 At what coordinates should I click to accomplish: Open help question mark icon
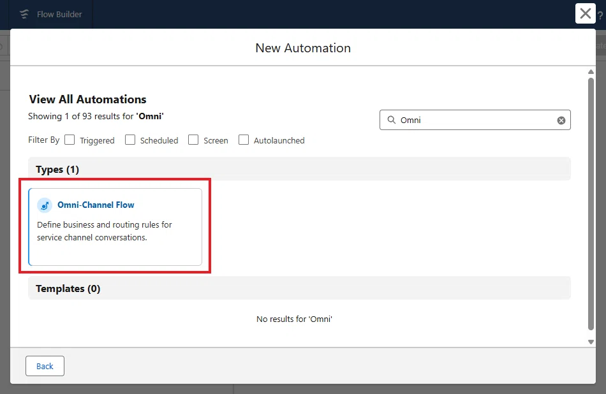[600, 15]
